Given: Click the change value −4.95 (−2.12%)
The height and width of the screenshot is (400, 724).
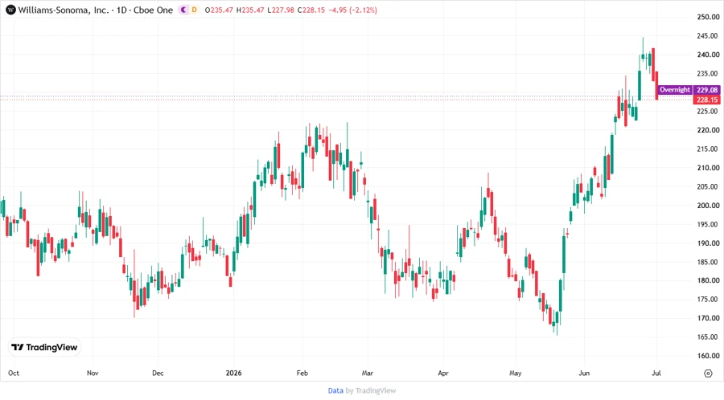Looking at the screenshot, I should pyautogui.click(x=353, y=10).
